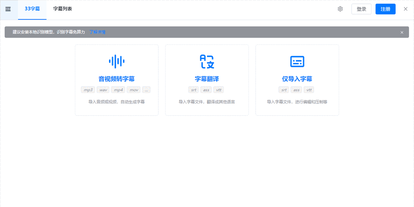Click the 注册 button
The image size is (414, 207).
coord(385,9)
